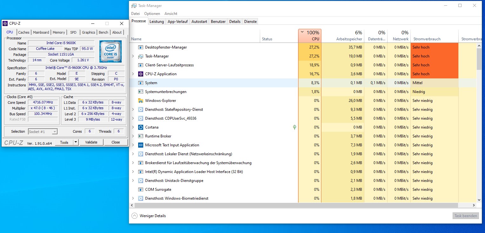485x233 pixels.
Task: Sort by the Stromverbrauch column header
Action: (x=434, y=36)
